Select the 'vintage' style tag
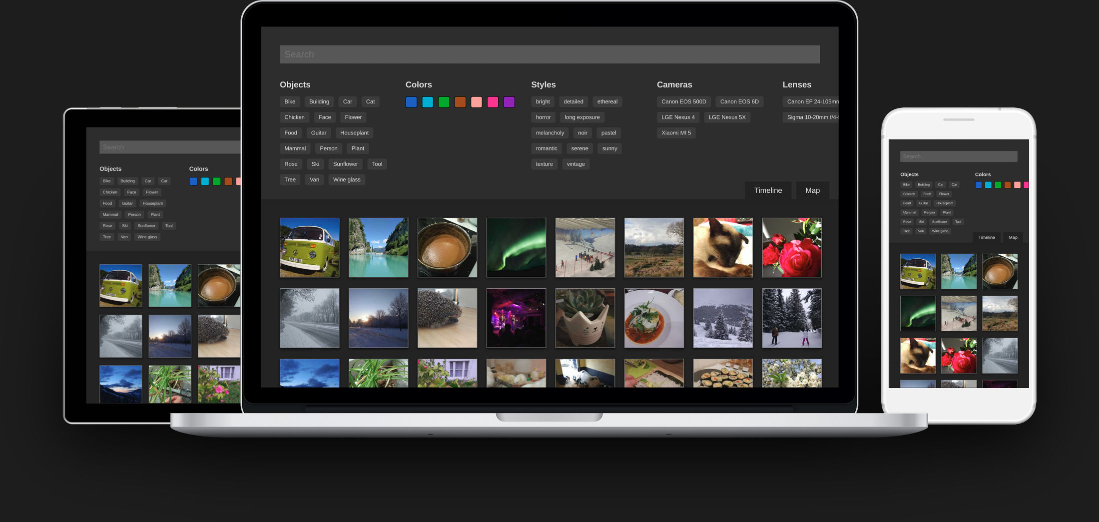The image size is (1099, 522). [x=575, y=164]
